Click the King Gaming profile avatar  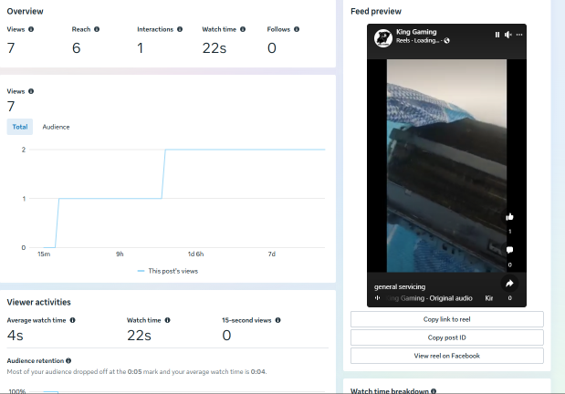(x=383, y=37)
